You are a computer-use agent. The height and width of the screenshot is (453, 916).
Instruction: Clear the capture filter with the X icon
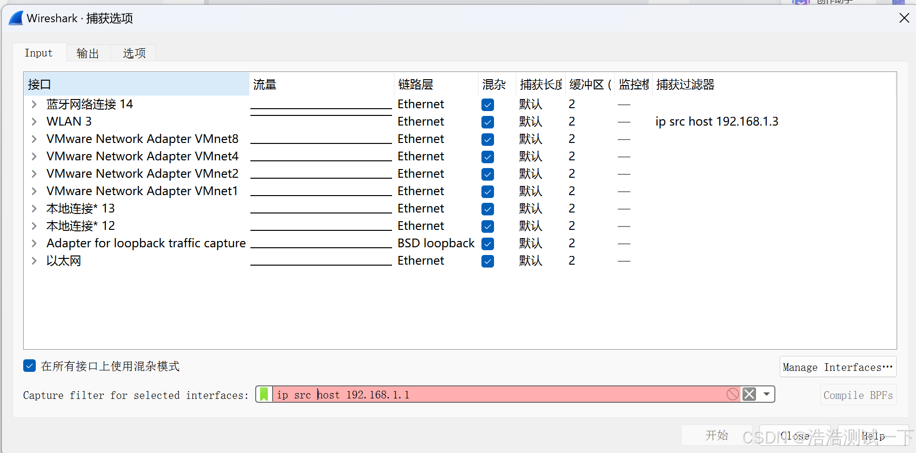click(749, 394)
